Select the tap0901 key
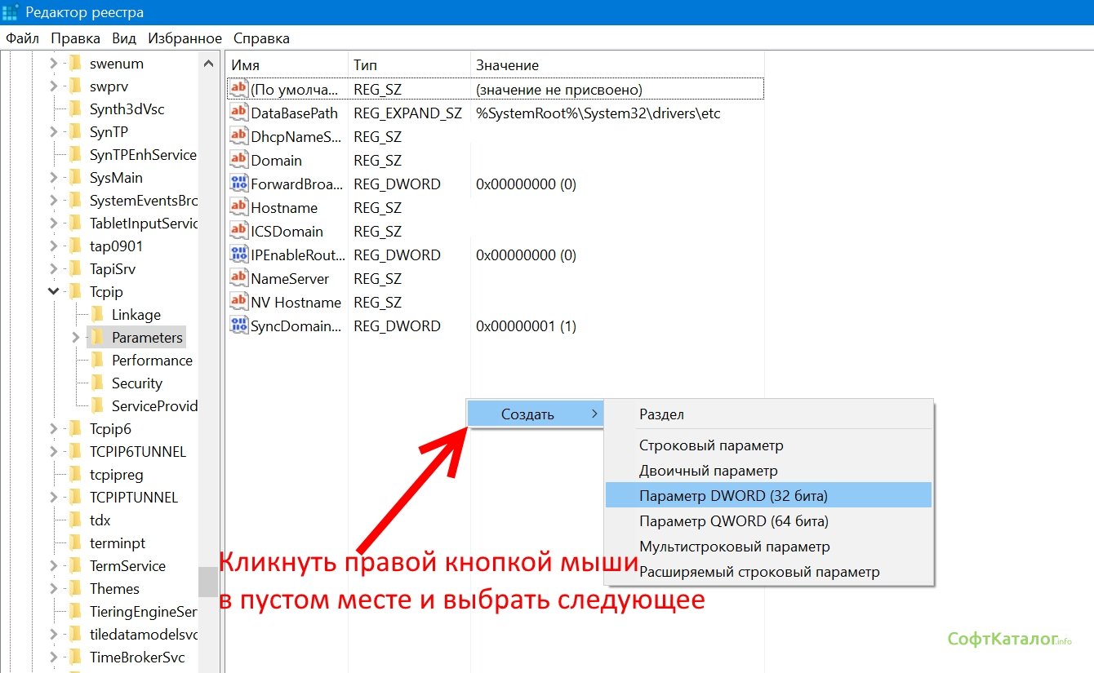1094x673 pixels. pos(116,246)
